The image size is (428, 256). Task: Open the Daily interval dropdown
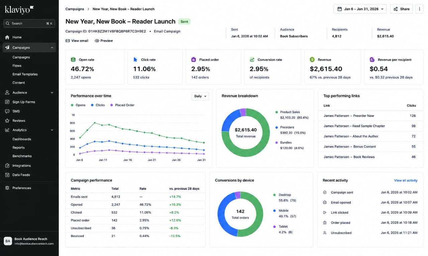click(200, 96)
